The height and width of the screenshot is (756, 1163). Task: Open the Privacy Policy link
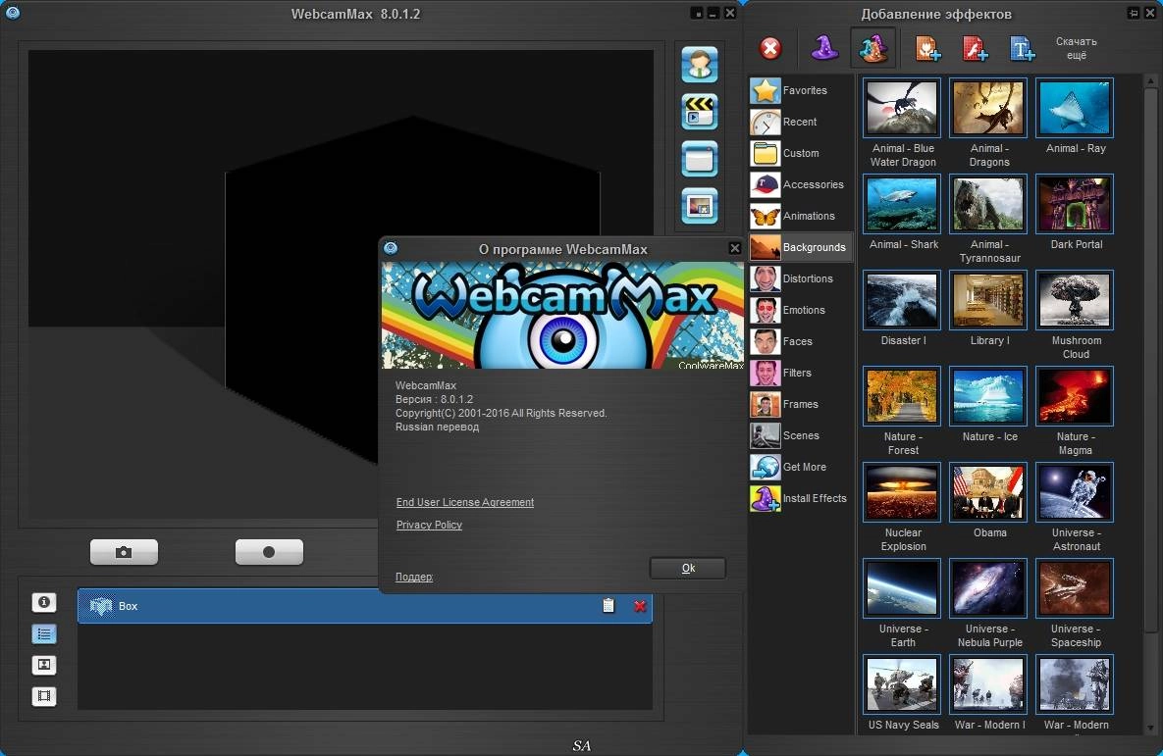(429, 525)
